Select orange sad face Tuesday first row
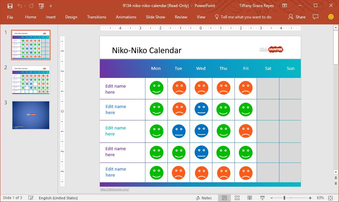The image size is (339, 202). [x=179, y=88]
